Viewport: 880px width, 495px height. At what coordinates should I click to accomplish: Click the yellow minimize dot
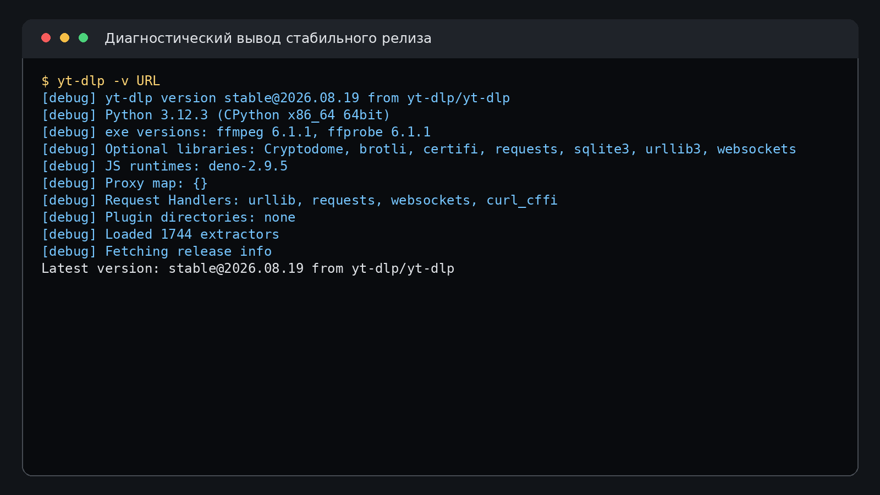point(65,37)
